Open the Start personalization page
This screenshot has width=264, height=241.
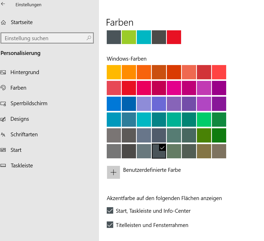(16, 150)
